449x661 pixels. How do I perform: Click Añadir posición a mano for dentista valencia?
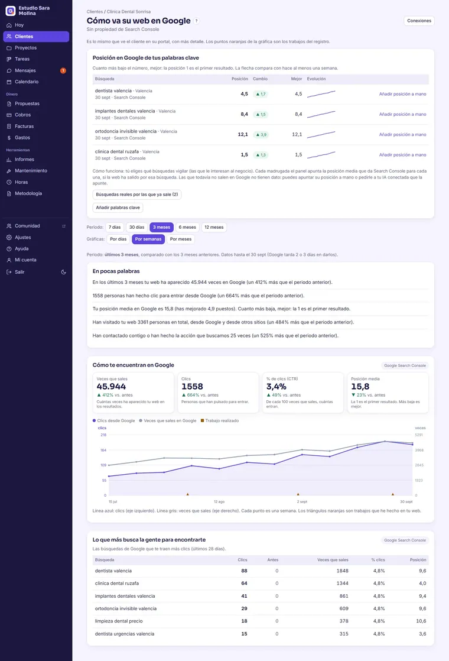click(x=402, y=94)
